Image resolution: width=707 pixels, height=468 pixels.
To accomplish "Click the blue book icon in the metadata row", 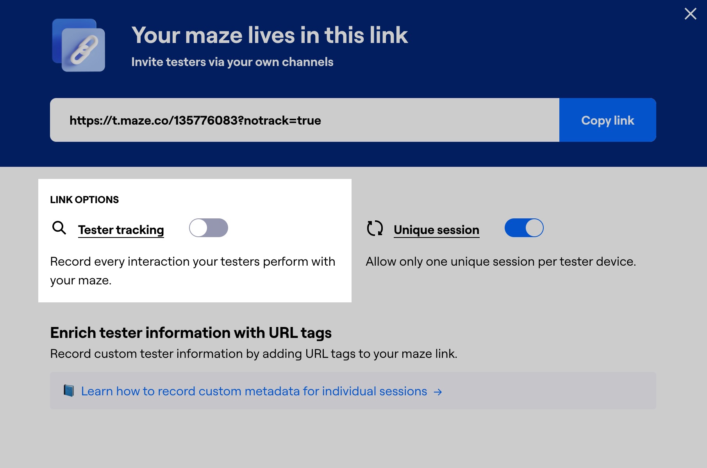I will (70, 391).
